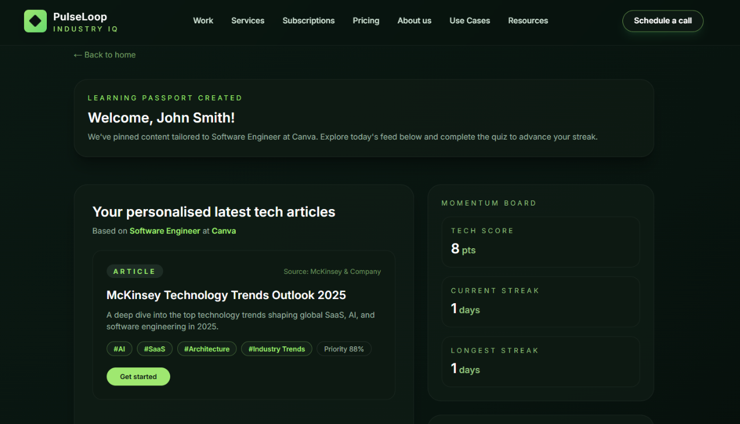
Task: Open the Services menu item
Action: tap(247, 20)
